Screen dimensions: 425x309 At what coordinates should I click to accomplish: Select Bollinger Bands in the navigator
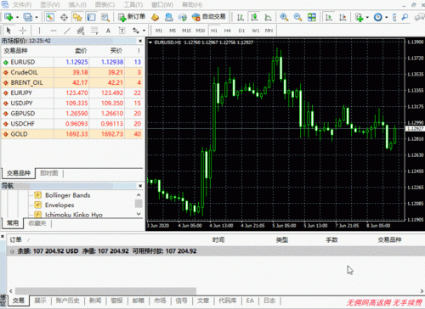pyautogui.click(x=67, y=195)
